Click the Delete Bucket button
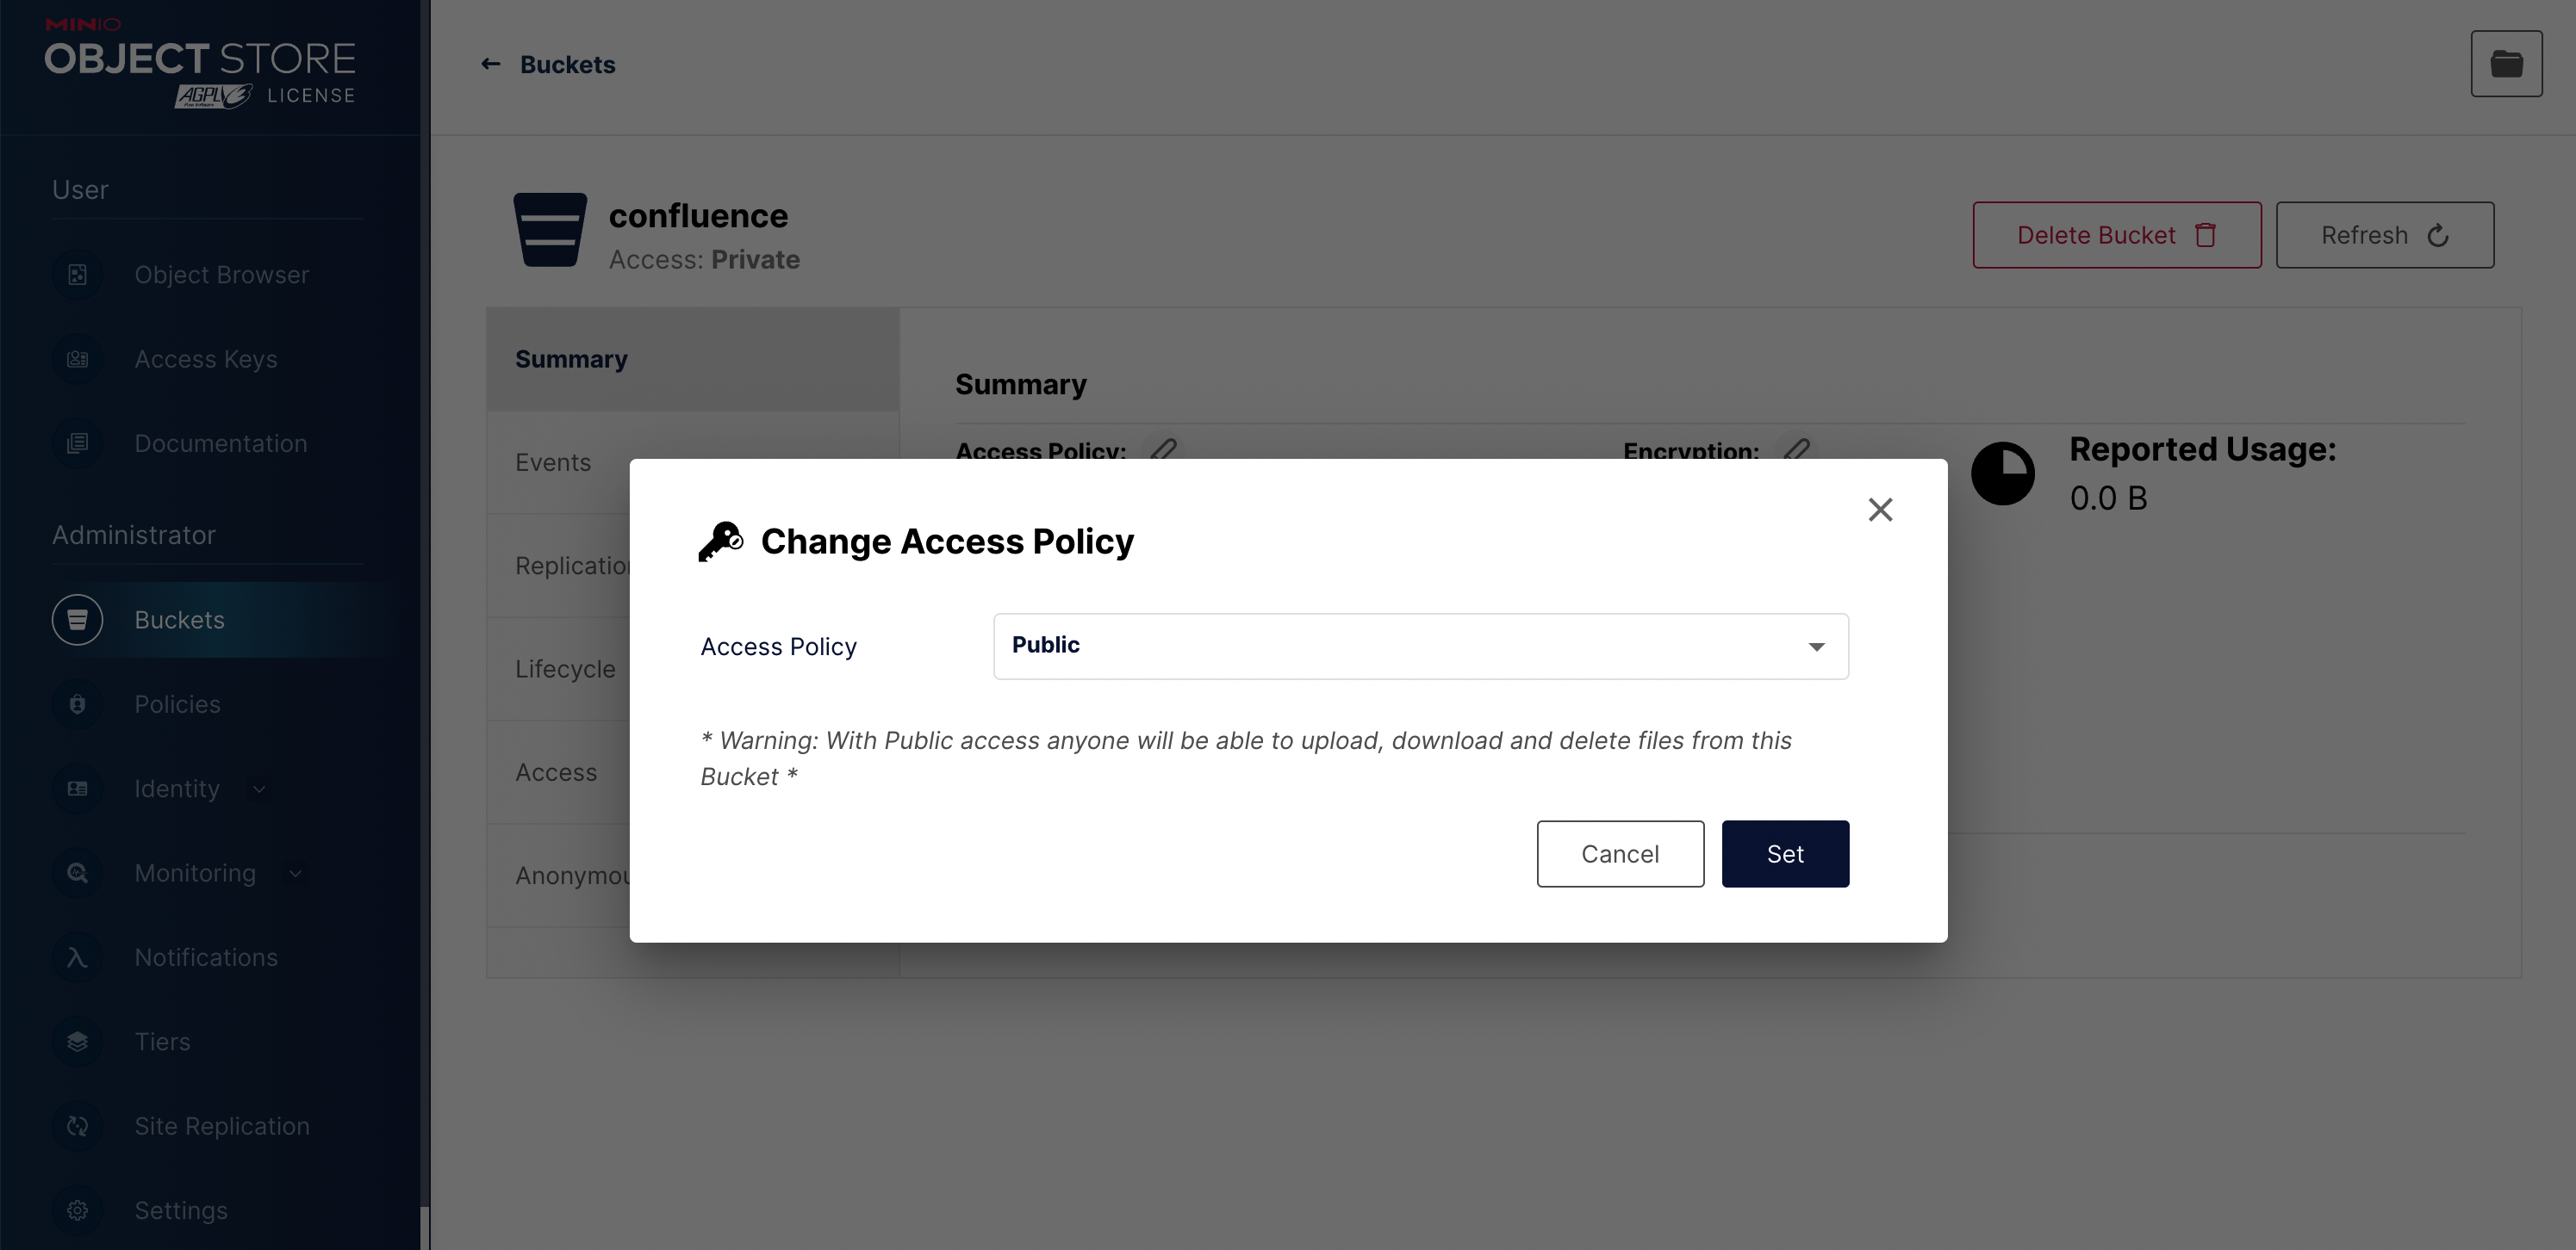2576x1250 pixels. pyautogui.click(x=2116, y=235)
